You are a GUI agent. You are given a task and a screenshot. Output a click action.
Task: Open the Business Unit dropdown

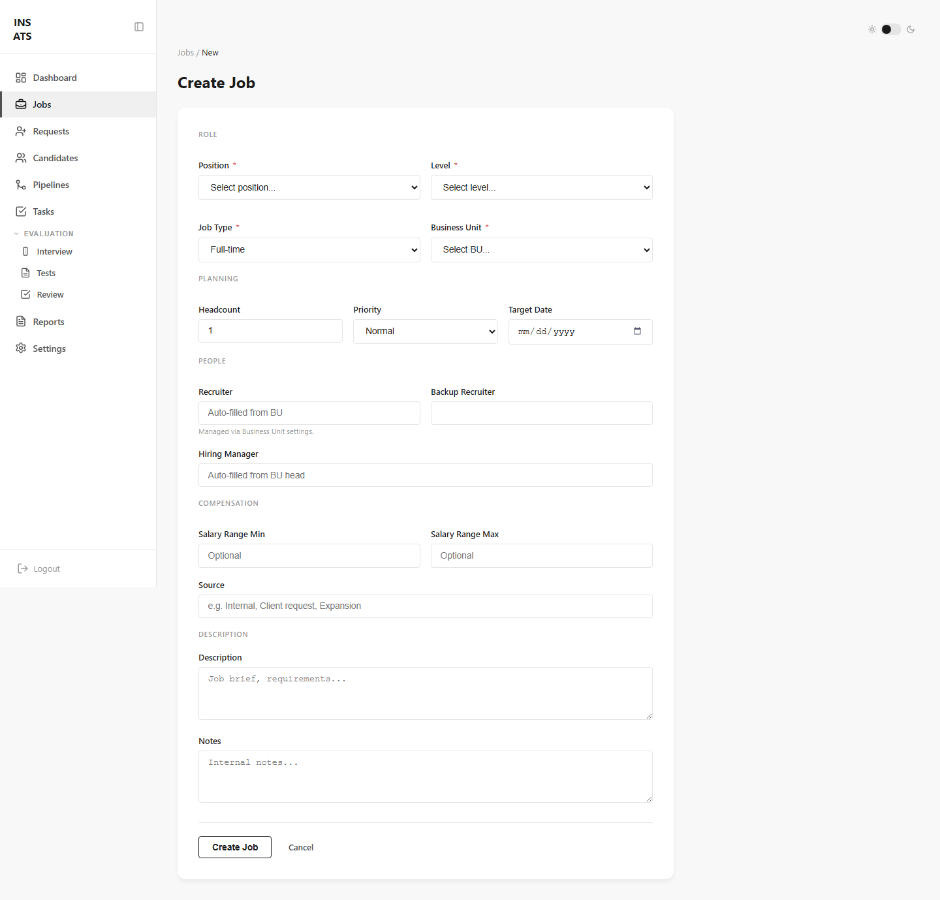pos(542,250)
